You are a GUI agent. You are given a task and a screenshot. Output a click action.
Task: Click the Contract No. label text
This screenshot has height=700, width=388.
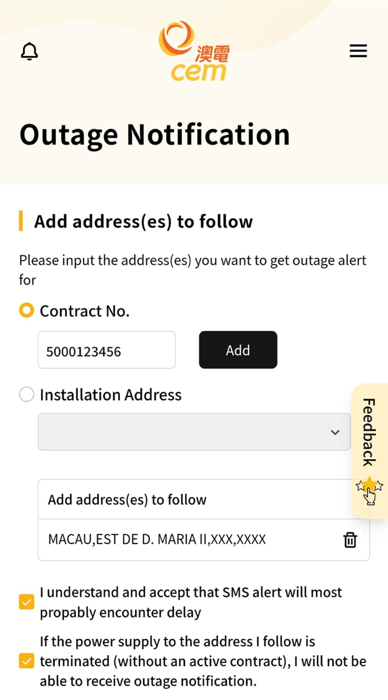[84, 311]
